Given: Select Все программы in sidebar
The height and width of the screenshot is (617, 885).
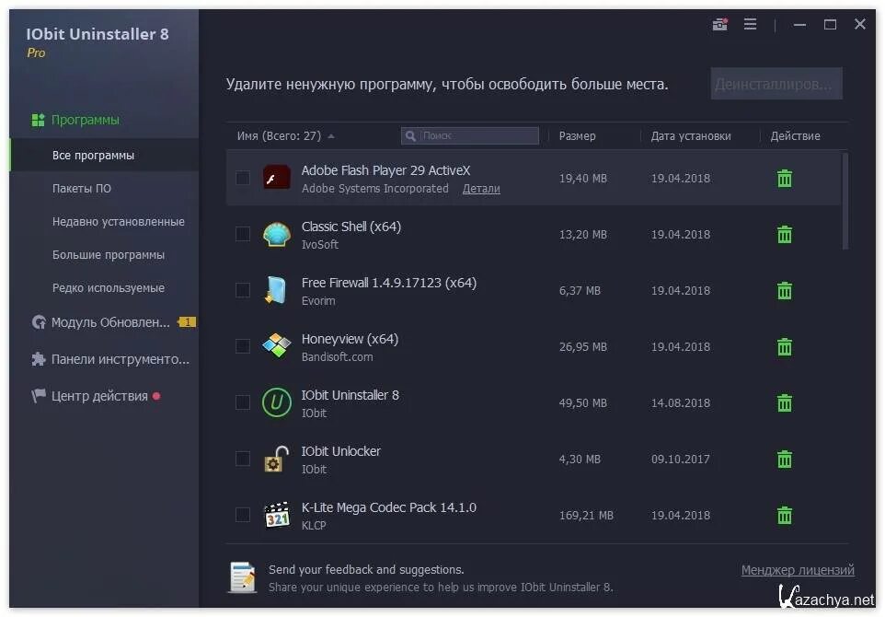Looking at the screenshot, I should coord(105,155).
